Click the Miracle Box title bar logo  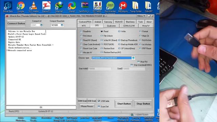pyautogui.click(x=7, y=16)
